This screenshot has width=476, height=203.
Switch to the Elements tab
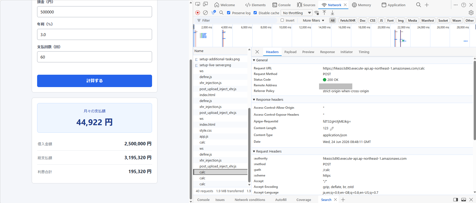click(255, 5)
